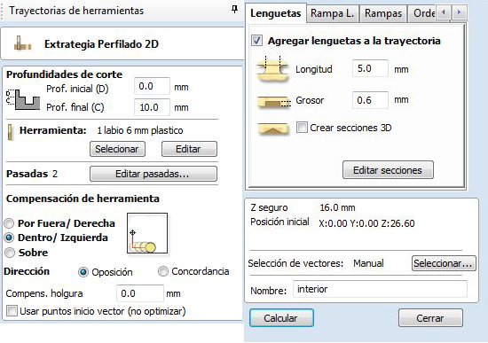The width and height of the screenshot is (488, 343).
Task: Click the Calcular button
Action: [281, 318]
